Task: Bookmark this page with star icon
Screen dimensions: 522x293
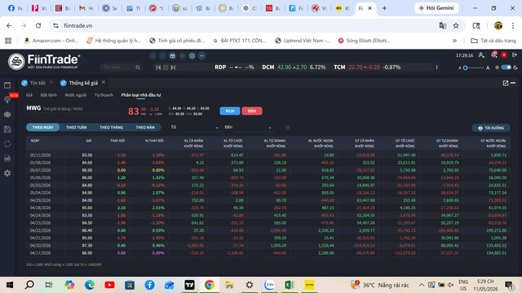Action: tap(456, 25)
